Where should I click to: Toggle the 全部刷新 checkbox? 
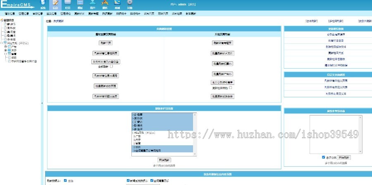point(112,67)
